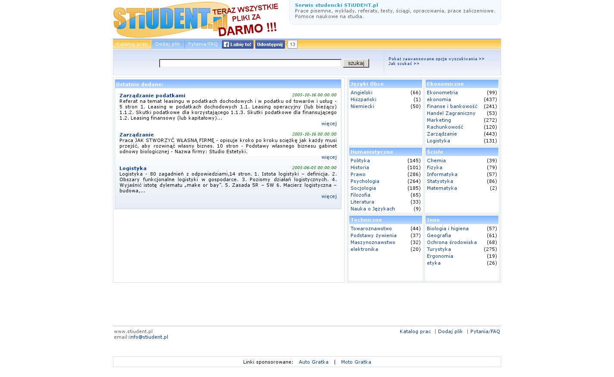This screenshot has height=377, width=614.
Task: Select the 'Angielski' language category
Action: pos(361,93)
